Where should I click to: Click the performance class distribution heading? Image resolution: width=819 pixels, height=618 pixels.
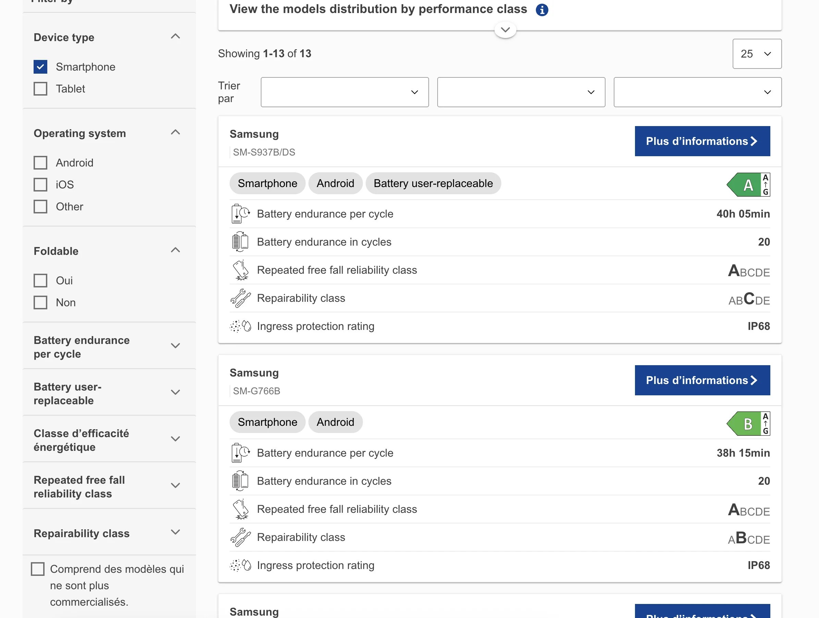pos(378,9)
